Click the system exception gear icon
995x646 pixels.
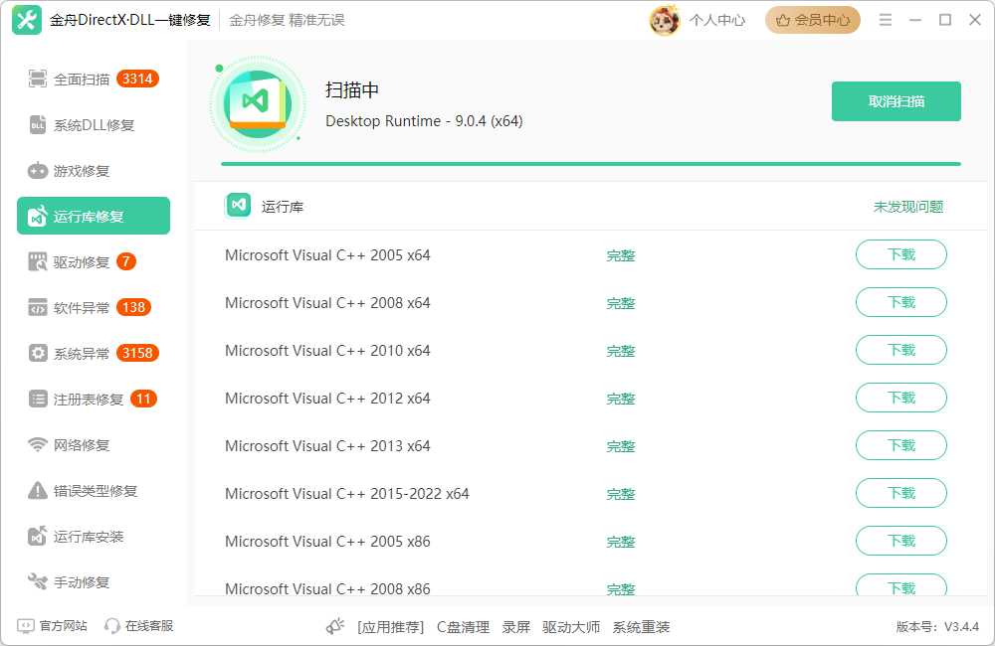coord(38,353)
